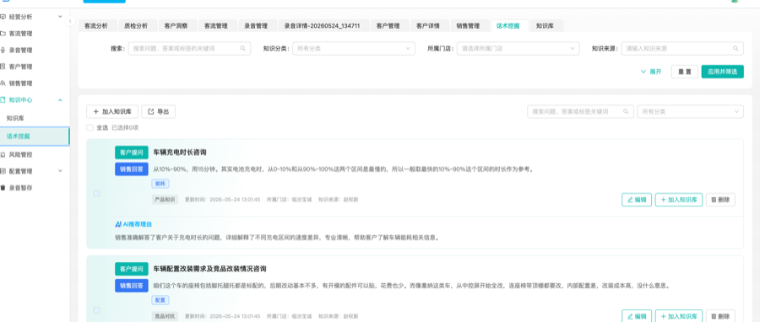Viewport: 760px width, 322px height.
Task: Click the 销售回答 badge on 车辆配置改装需求 card
Action: tap(132, 285)
